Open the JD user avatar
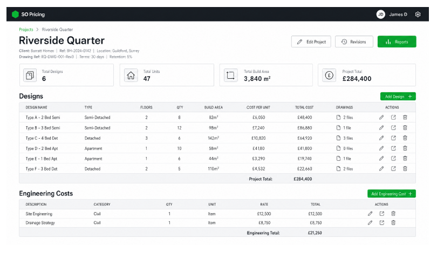437x266 pixels. pyautogui.click(x=381, y=14)
